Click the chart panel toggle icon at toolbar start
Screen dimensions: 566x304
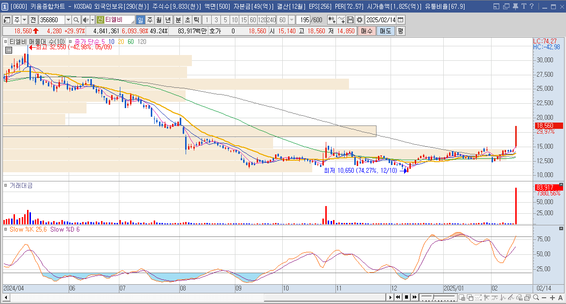7,20
